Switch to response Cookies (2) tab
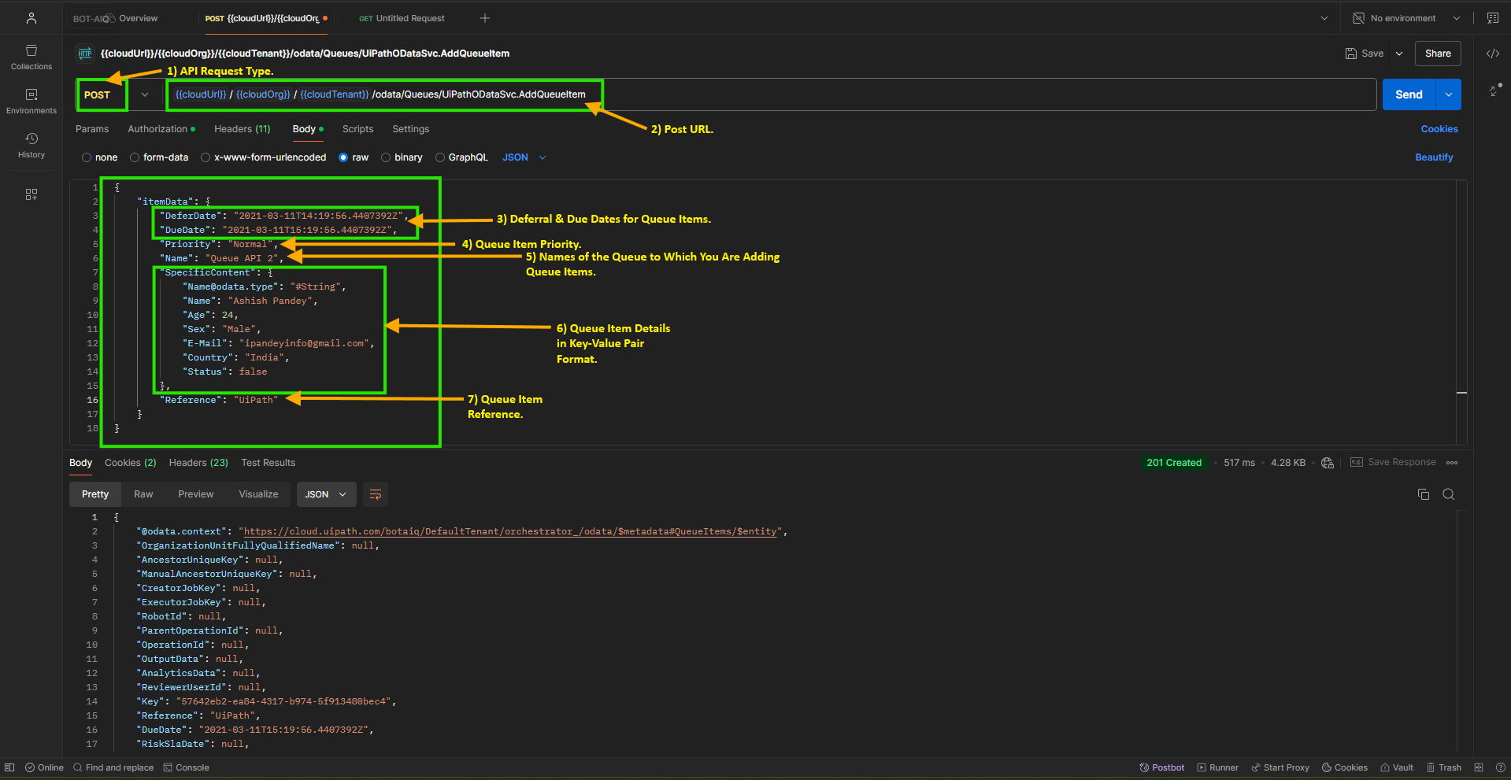The image size is (1511, 780). [131, 463]
